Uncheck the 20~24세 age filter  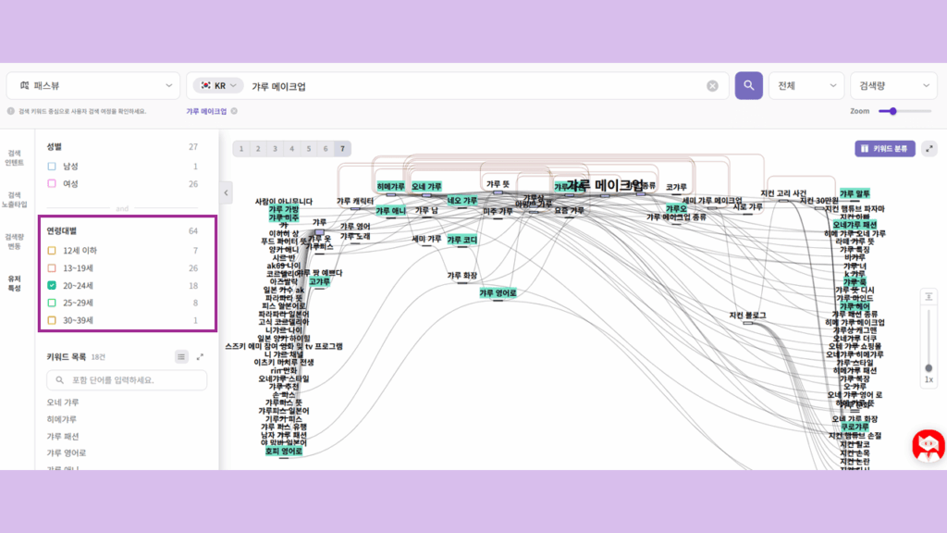point(53,286)
